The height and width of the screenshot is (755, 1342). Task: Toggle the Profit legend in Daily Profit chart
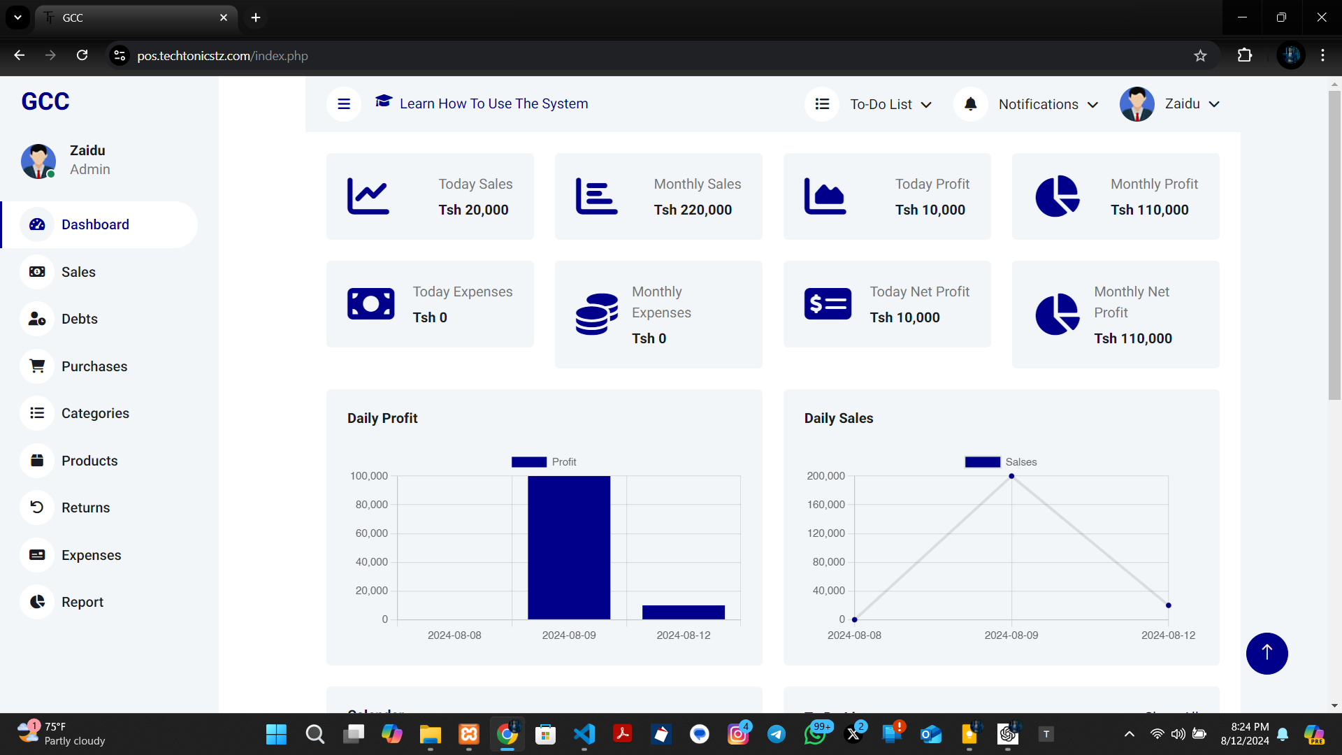pyautogui.click(x=544, y=462)
